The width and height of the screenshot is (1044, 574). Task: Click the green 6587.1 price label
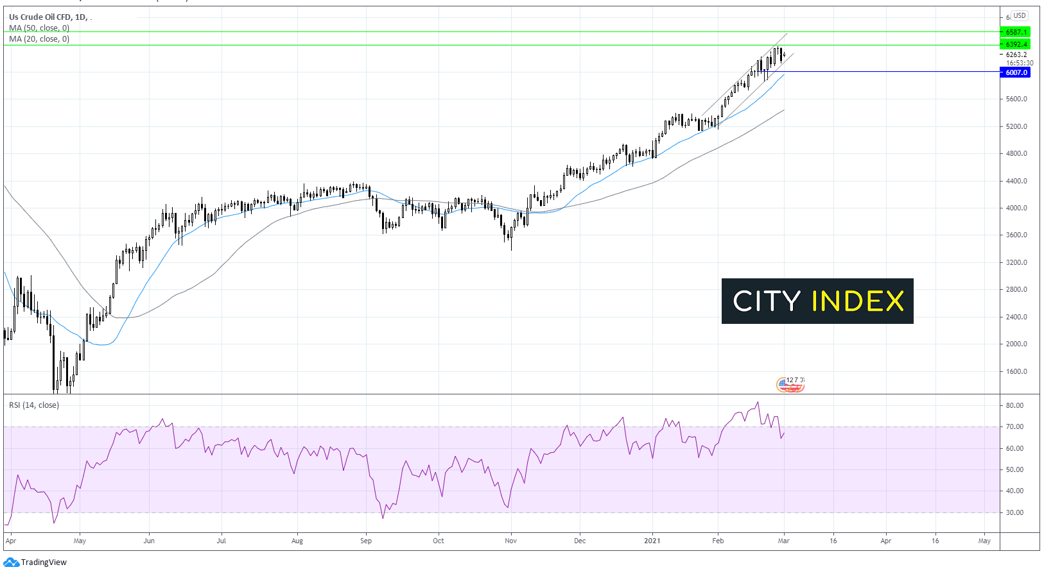click(x=1015, y=32)
